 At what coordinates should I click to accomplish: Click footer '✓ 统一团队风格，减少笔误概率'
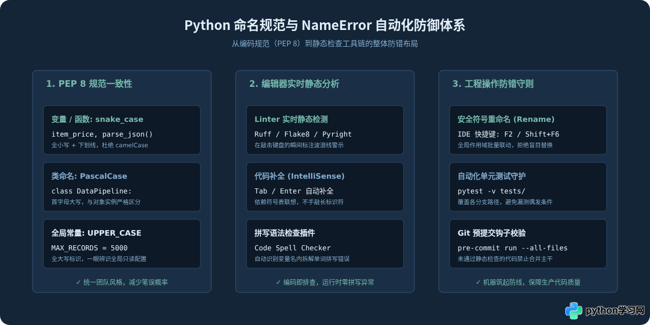(x=122, y=282)
